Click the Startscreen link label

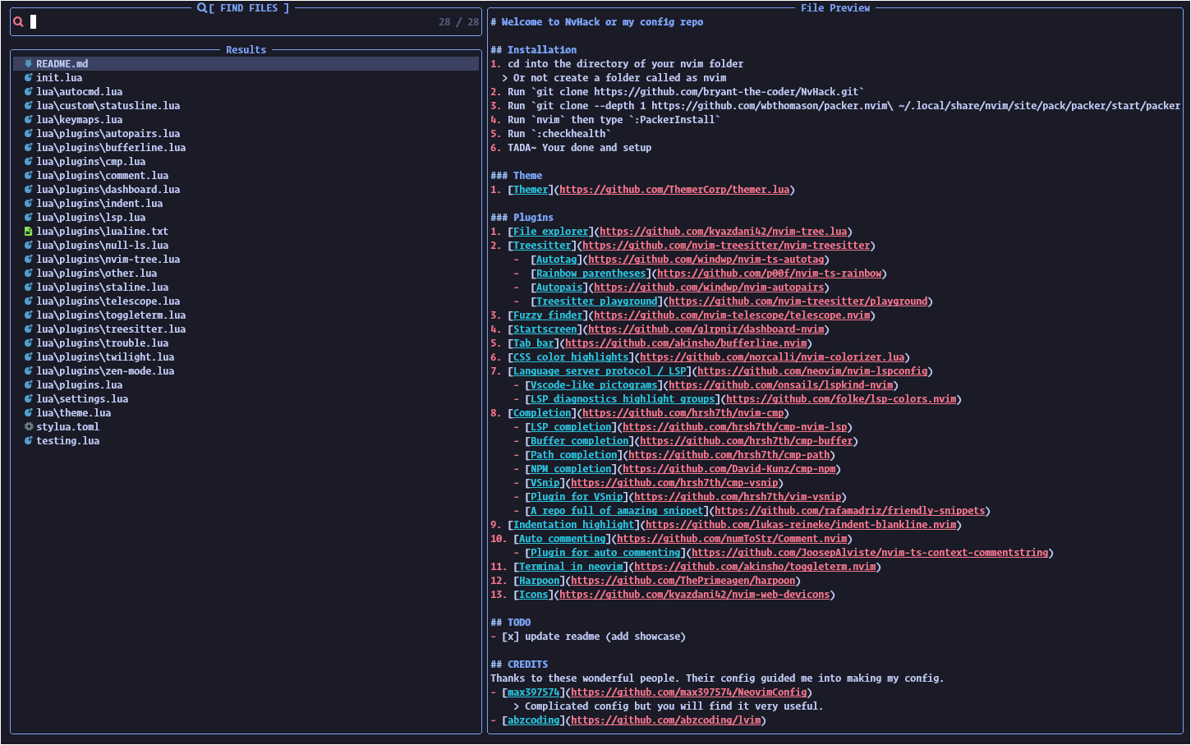tap(545, 329)
